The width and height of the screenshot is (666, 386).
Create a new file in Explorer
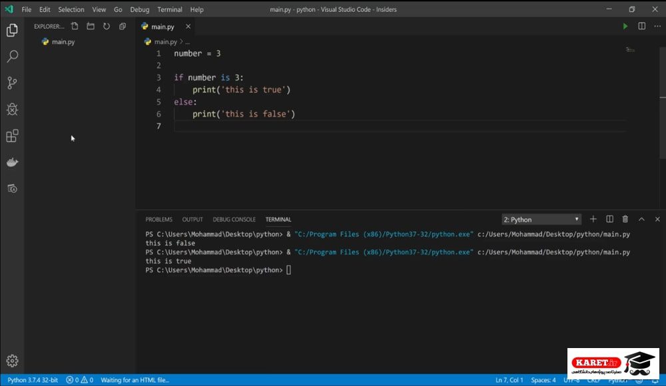(75, 27)
